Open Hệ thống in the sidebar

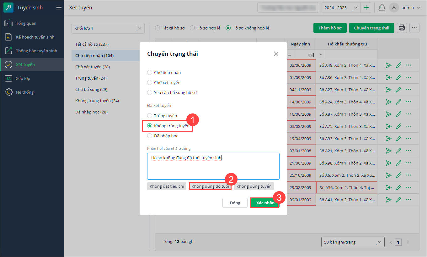pos(32,92)
